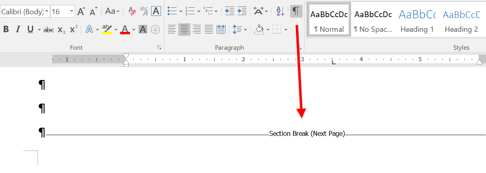
Task: Open the Font dialog launcher
Action: (159, 48)
